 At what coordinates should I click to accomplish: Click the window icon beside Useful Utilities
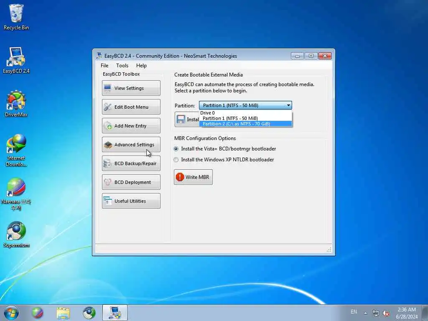coord(107,201)
